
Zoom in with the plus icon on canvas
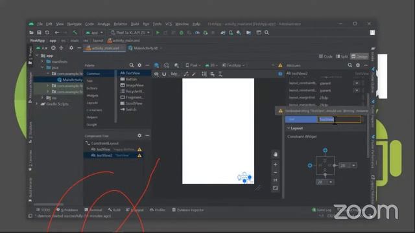pyautogui.click(x=275, y=164)
